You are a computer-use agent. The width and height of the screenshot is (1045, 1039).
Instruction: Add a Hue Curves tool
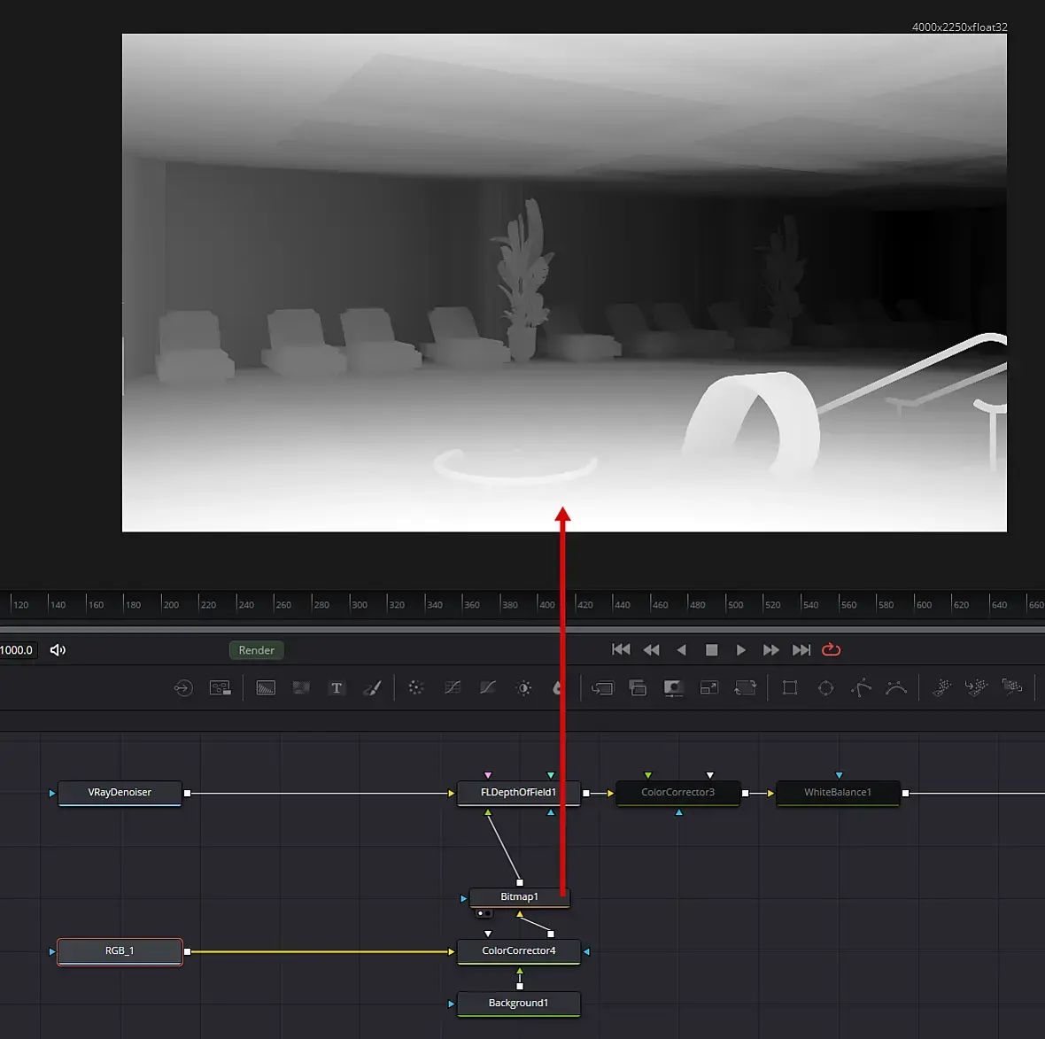(x=488, y=687)
